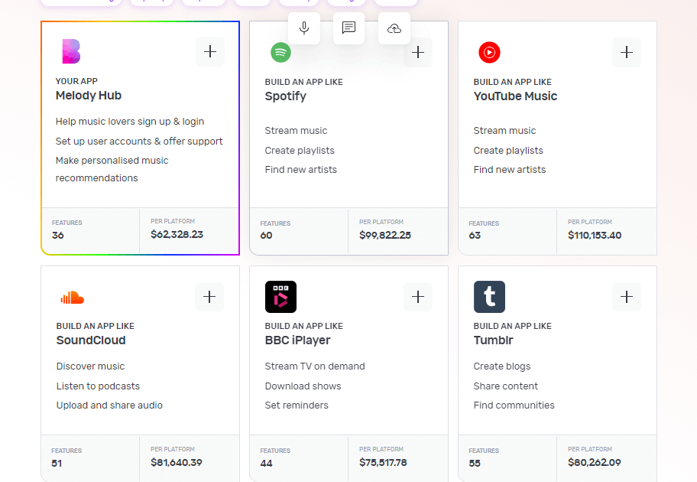The width and height of the screenshot is (697, 482).
Task: Click Spotify features count 60
Action: 266,236
